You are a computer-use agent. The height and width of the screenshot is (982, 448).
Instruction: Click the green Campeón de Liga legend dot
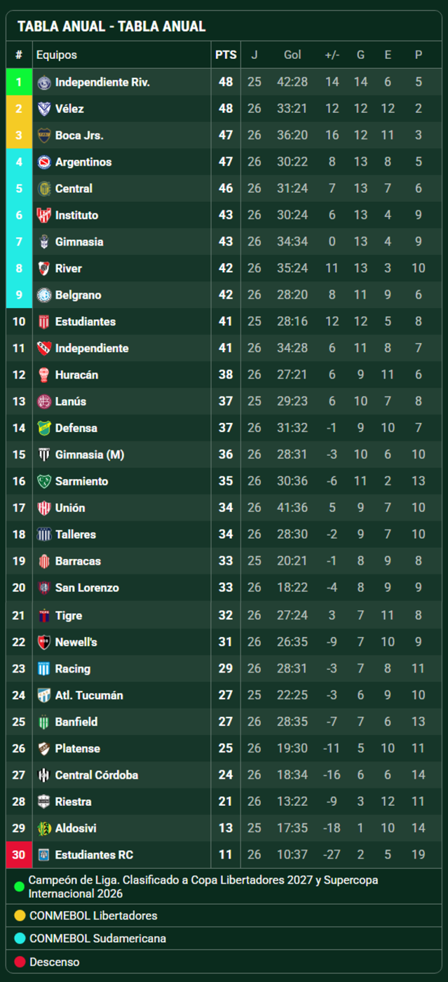tap(19, 887)
